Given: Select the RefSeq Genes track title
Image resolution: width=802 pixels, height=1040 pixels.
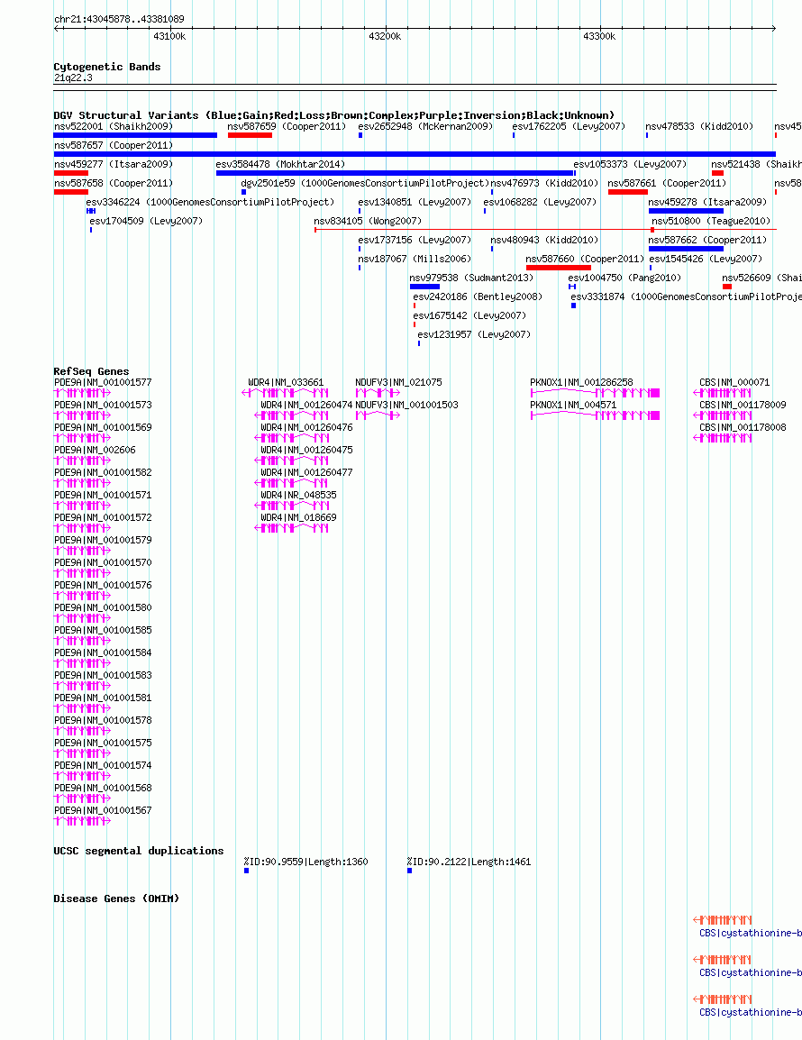Looking at the screenshot, I should click(92, 371).
